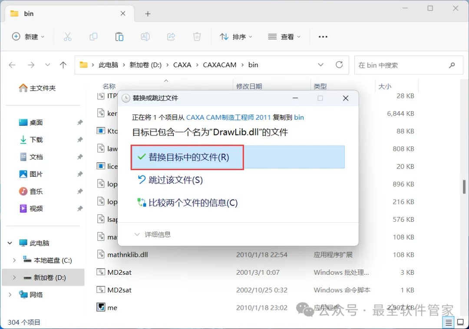Click CAXACAM in the address breadcrumb
The image size is (469, 329).
click(220, 65)
